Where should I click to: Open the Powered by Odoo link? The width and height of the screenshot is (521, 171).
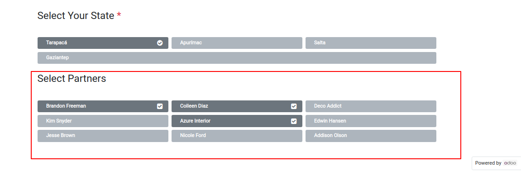pos(496,163)
